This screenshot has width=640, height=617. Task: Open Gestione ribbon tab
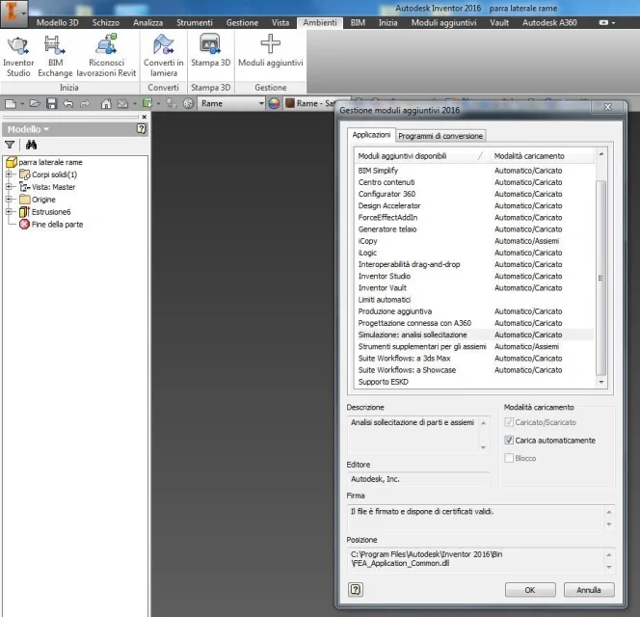click(242, 23)
